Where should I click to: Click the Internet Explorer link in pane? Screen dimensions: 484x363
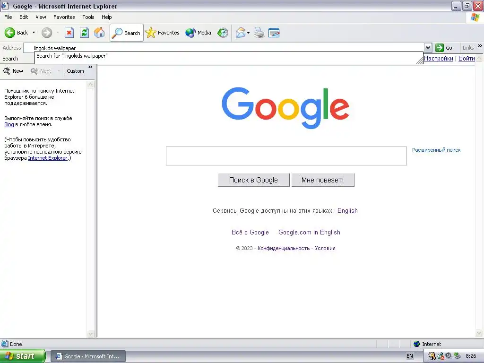pyautogui.click(x=48, y=158)
